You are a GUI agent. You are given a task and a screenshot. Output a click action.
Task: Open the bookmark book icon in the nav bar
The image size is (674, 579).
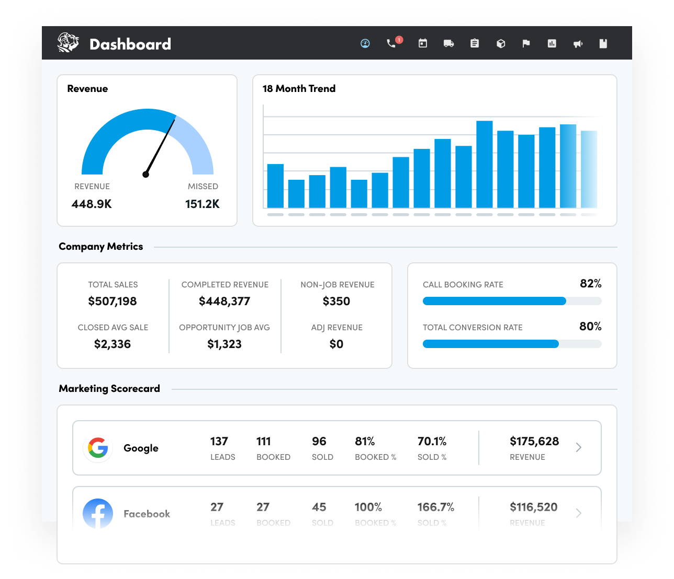tap(603, 43)
